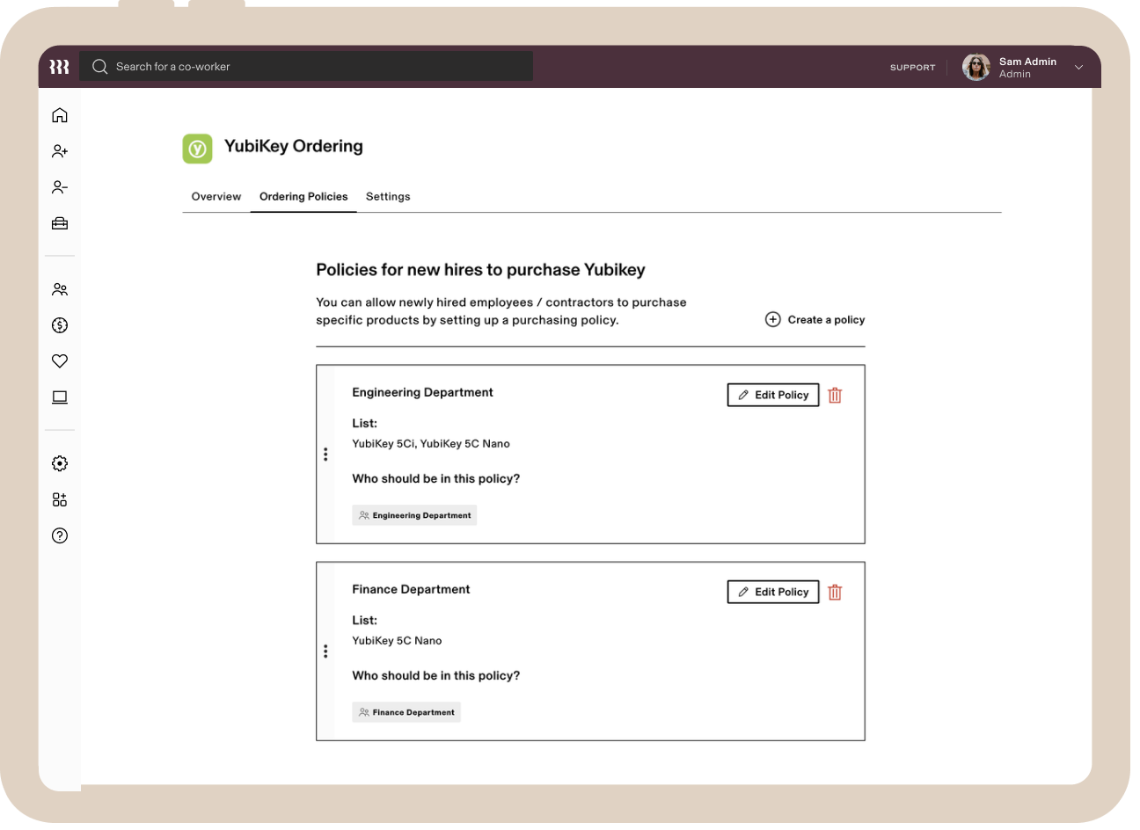Image resolution: width=1140 pixels, height=830 pixels.
Task: Delete the Engineering Department policy
Action: [x=835, y=396]
